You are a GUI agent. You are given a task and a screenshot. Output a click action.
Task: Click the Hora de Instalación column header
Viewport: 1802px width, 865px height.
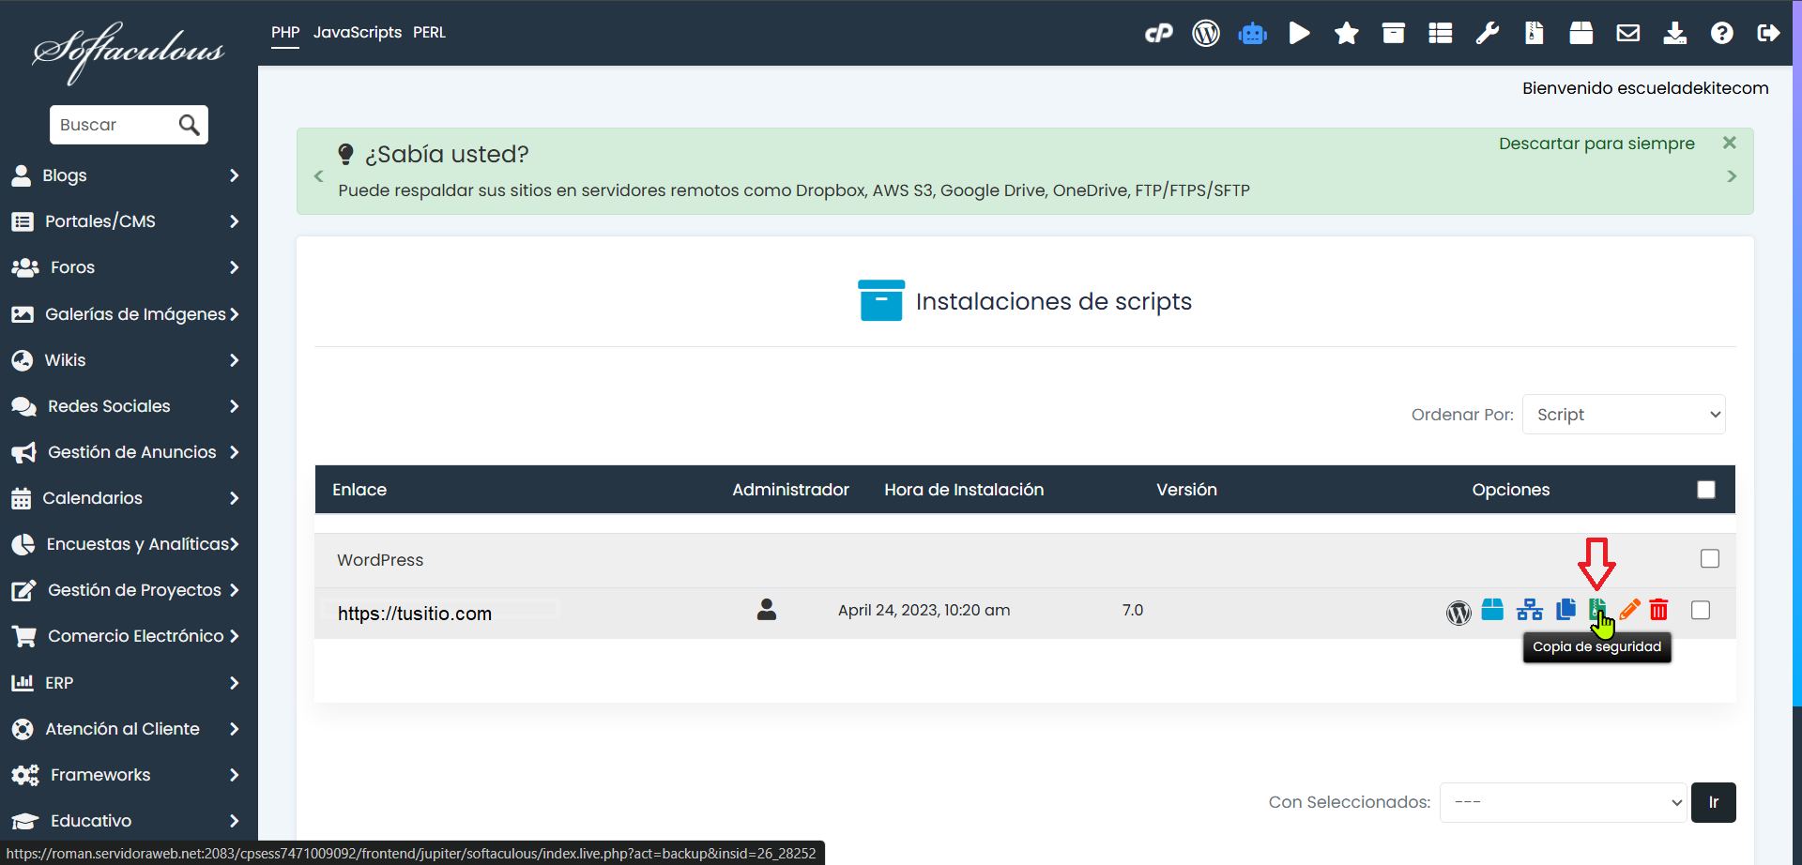tap(964, 490)
